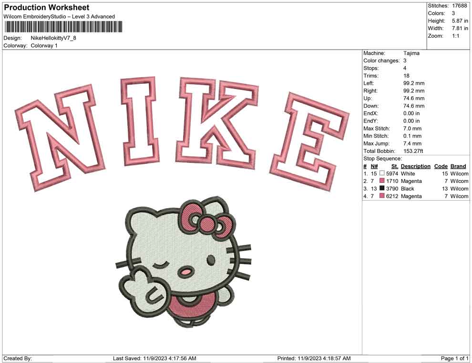Click the 'Stops:' label

point(371,68)
